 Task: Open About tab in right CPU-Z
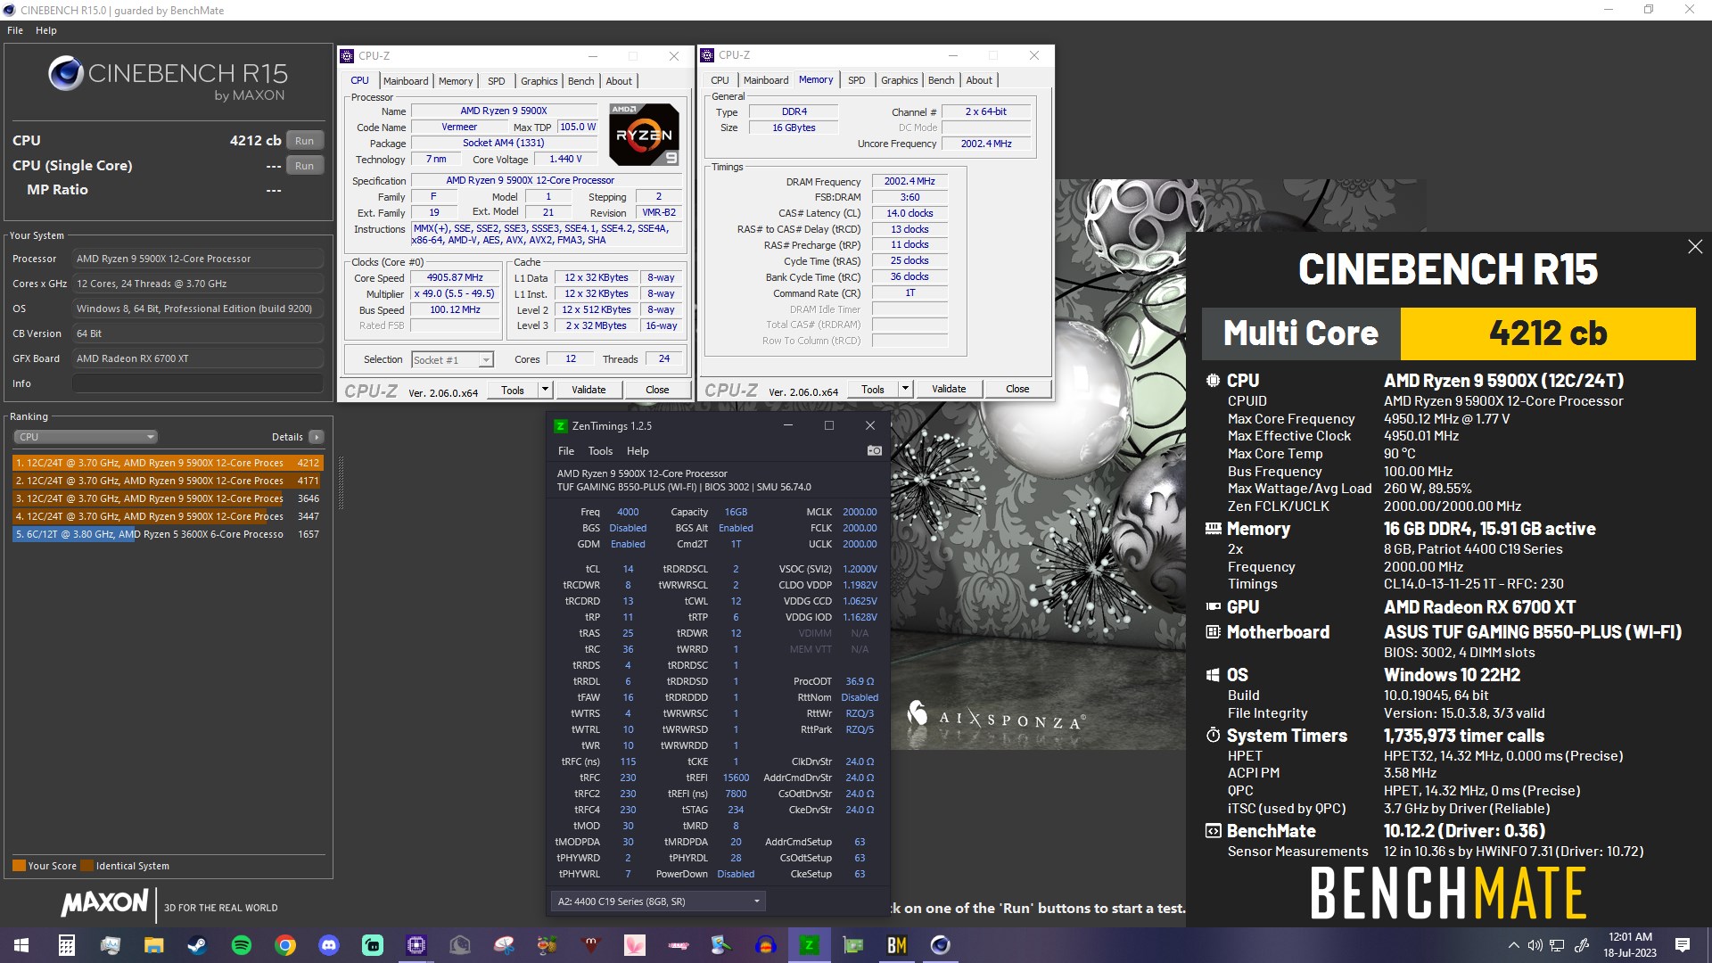click(979, 80)
